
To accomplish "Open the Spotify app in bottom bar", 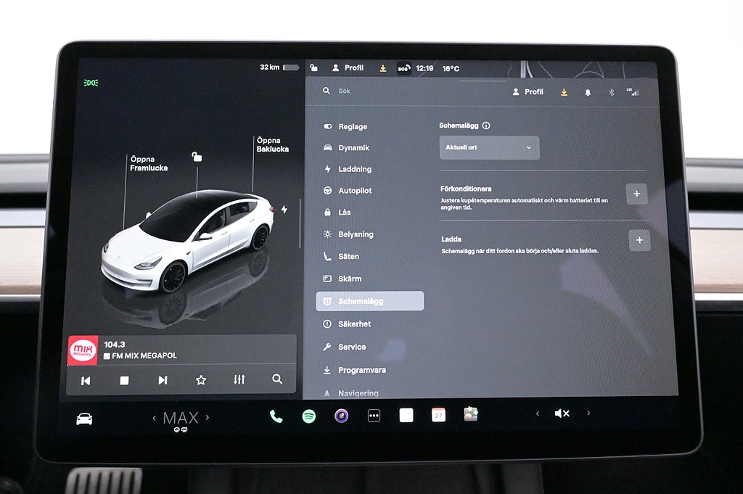I will [x=309, y=416].
